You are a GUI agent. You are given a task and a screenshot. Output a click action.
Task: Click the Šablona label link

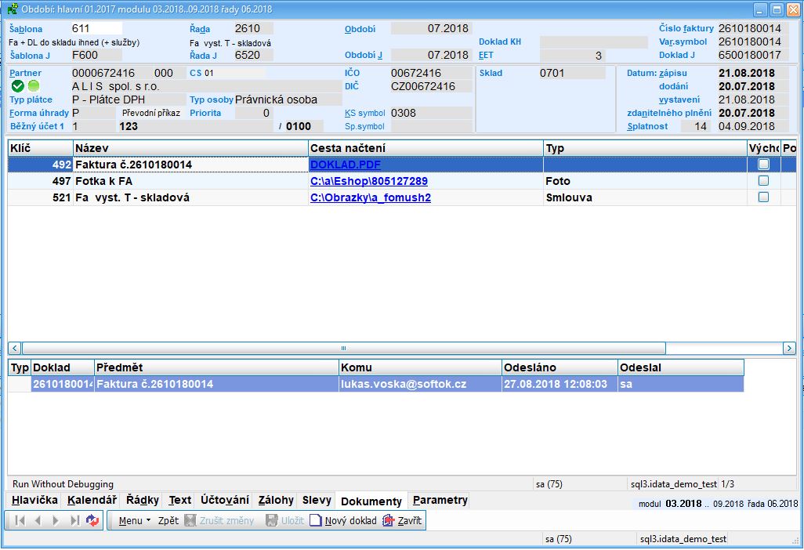26,29
